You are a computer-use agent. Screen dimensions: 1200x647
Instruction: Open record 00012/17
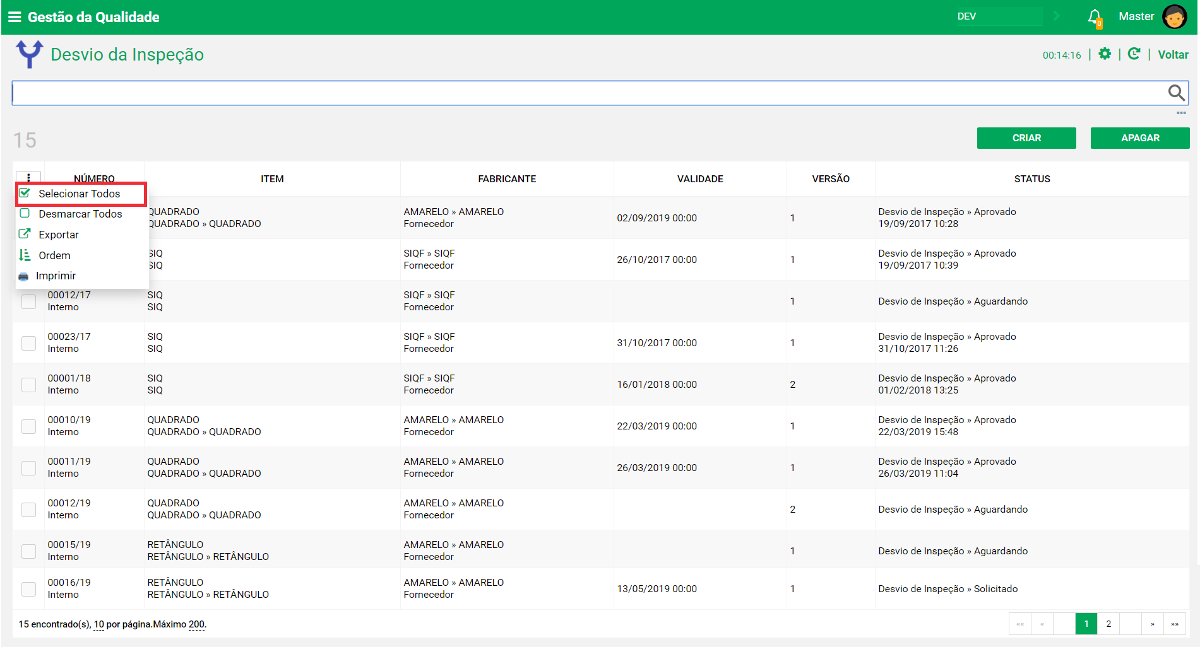pyautogui.click(x=69, y=295)
